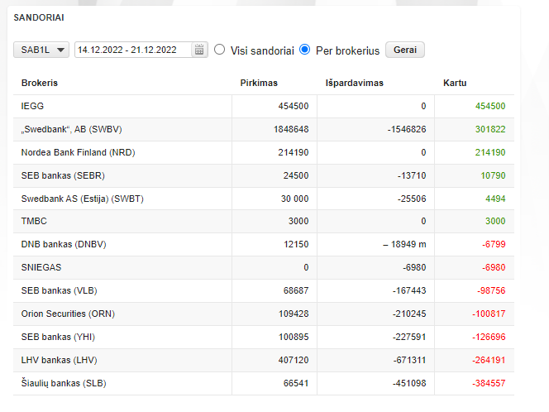Select Nordea Bank Finland (NRD) broker name
549x412 pixels.
(78, 152)
